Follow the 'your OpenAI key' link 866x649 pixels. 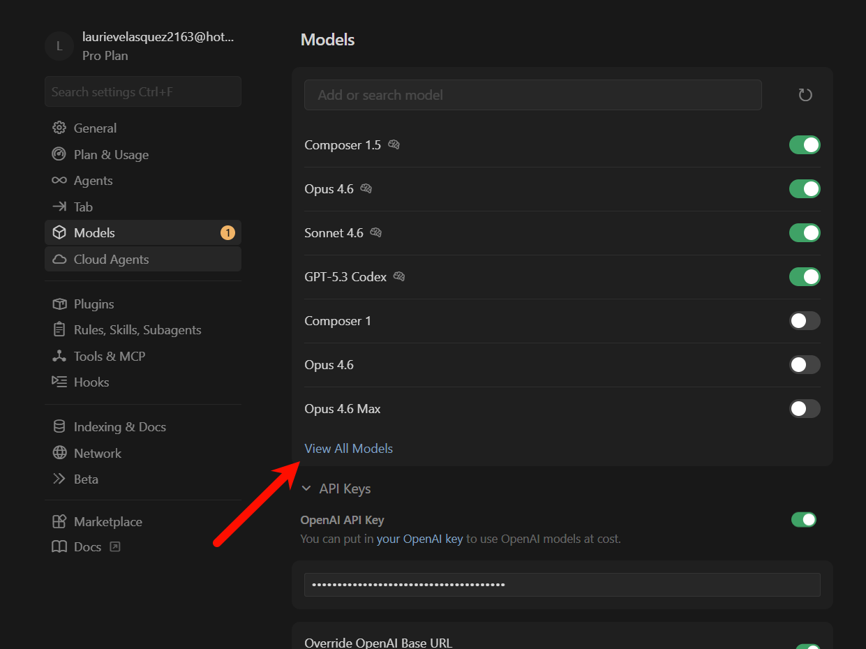pyautogui.click(x=420, y=539)
